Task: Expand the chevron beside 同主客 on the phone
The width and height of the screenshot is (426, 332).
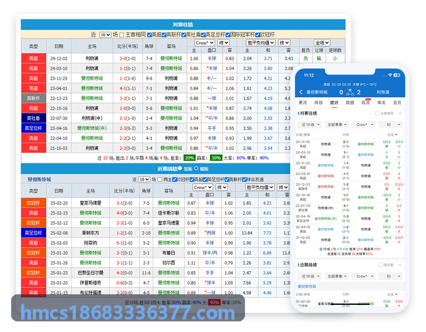Action: point(400,265)
